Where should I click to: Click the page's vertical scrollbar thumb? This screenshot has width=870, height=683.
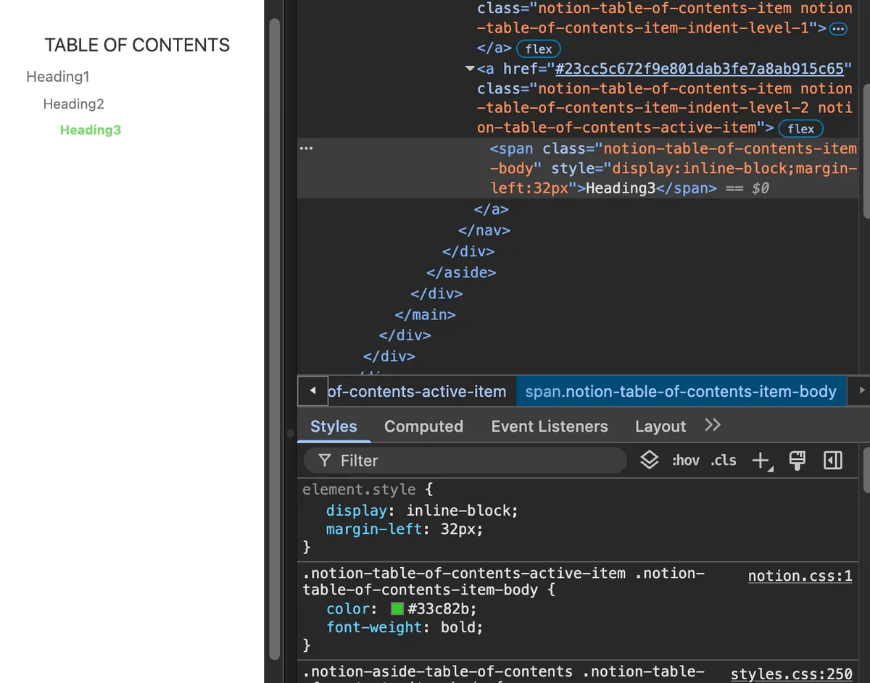pyautogui.click(x=274, y=338)
